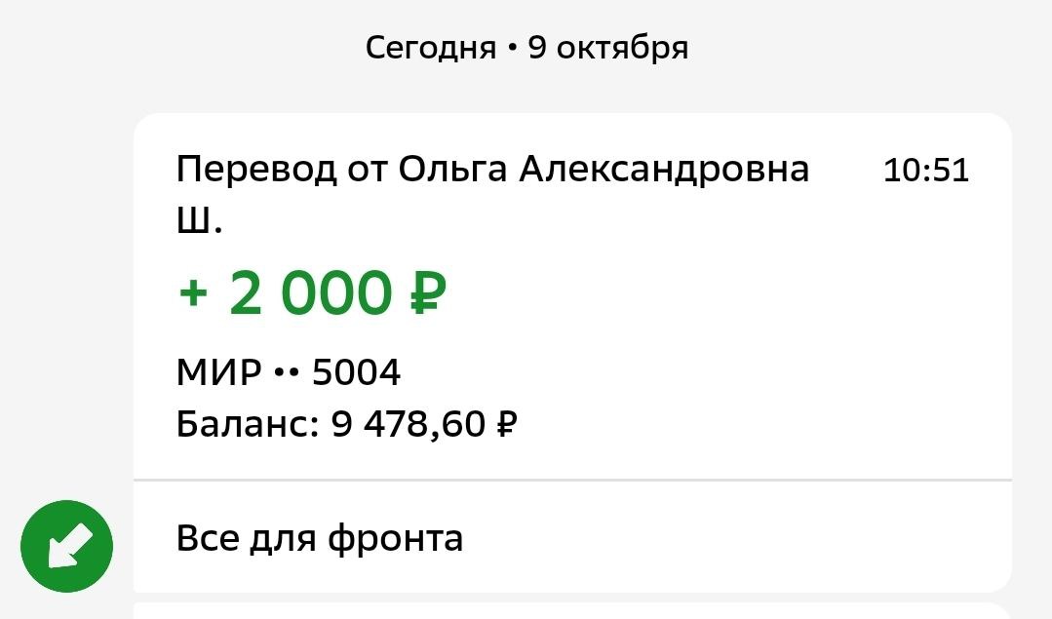
Task: Click the 10:51 timestamp
Action: (925, 171)
